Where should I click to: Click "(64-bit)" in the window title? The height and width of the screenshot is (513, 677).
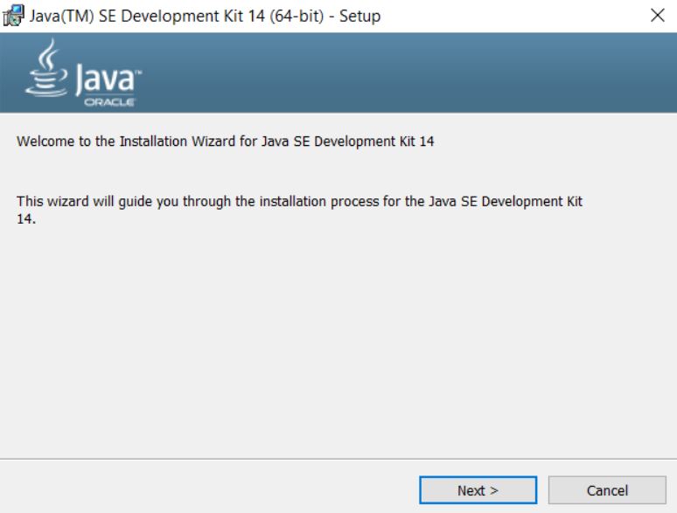click(x=287, y=16)
